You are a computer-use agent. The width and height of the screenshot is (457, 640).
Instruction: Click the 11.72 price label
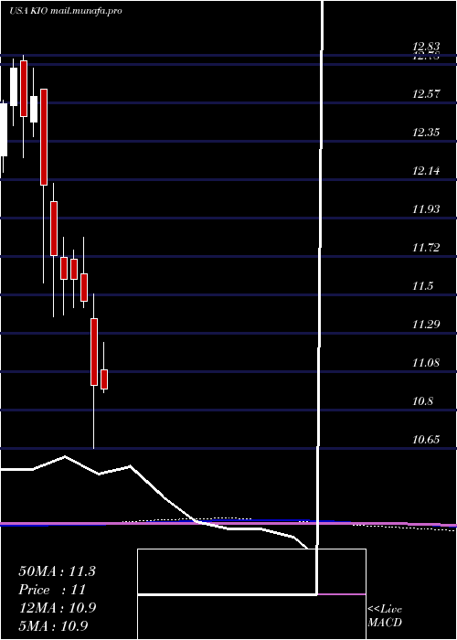pos(426,248)
